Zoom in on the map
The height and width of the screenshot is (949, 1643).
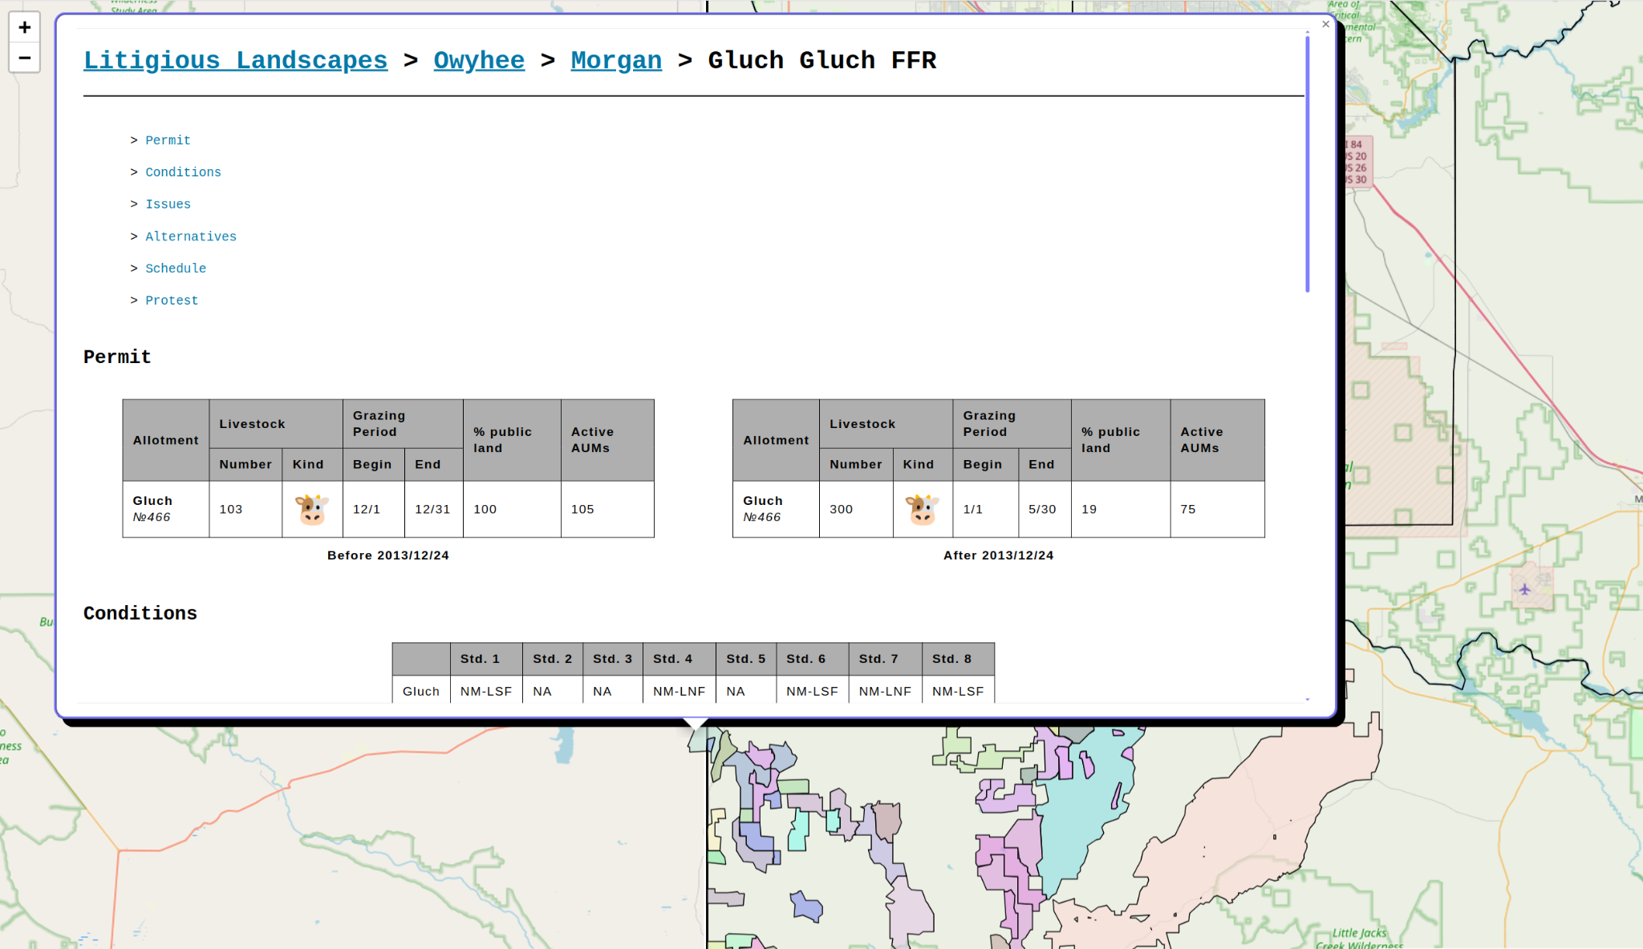tap(24, 28)
